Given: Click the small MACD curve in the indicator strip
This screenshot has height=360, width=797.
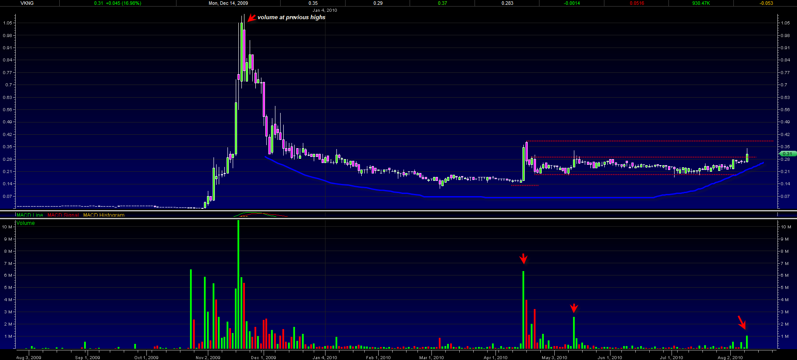Looking at the screenshot, I should [260, 214].
